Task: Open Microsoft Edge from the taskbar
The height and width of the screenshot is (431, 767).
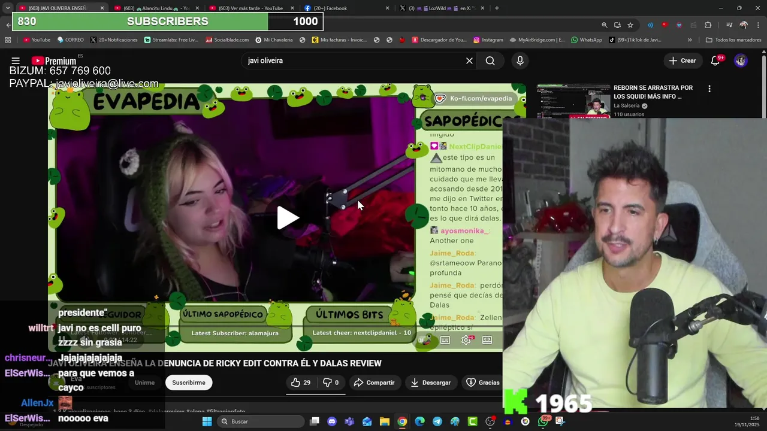Action: [x=419, y=421]
